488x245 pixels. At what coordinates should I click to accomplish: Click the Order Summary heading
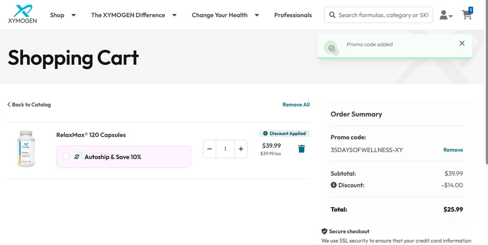click(356, 114)
